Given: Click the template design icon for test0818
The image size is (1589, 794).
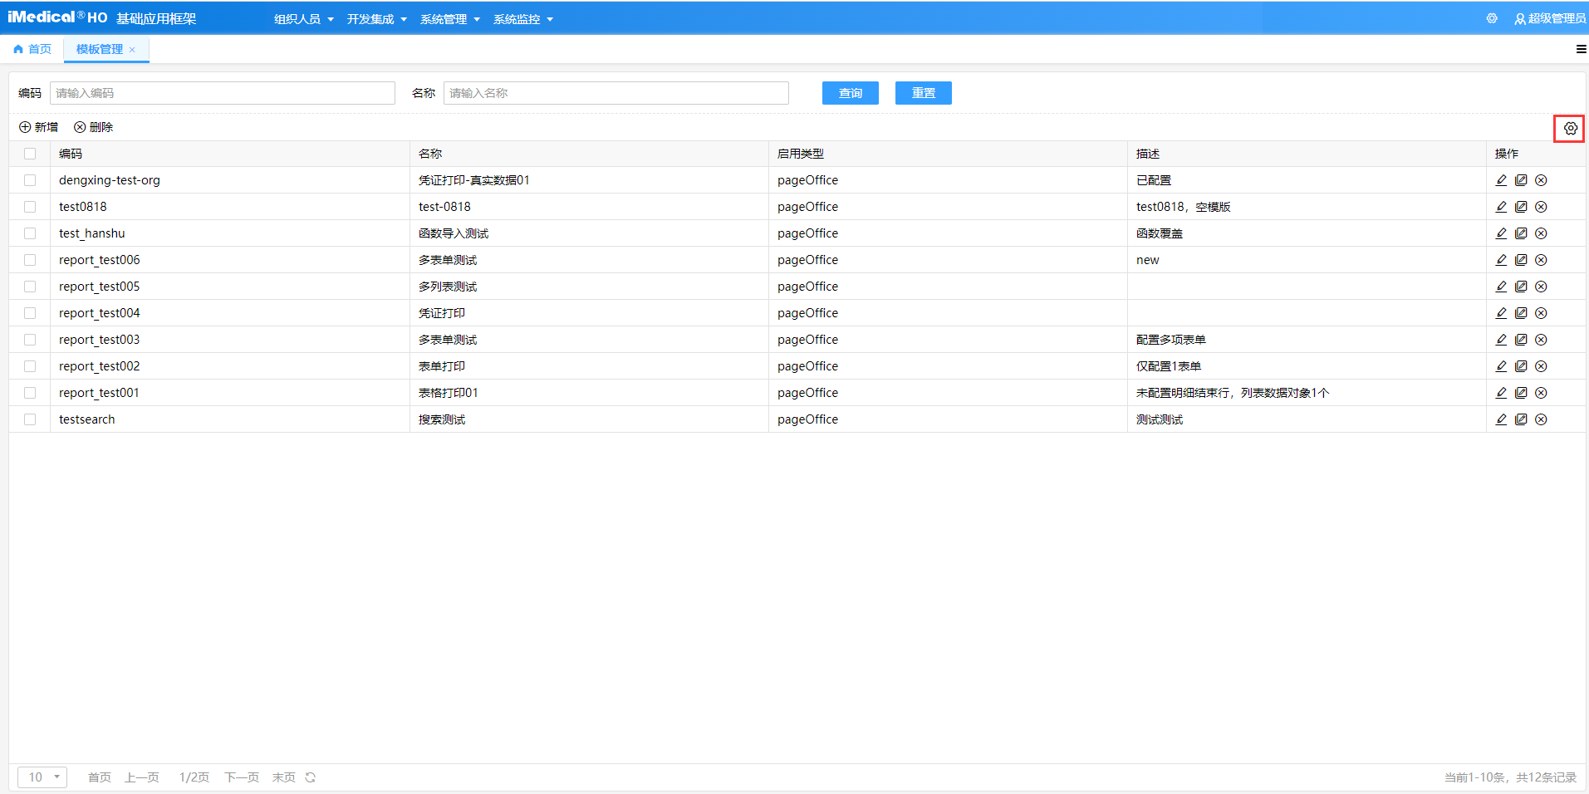Looking at the screenshot, I should click(x=1521, y=207).
